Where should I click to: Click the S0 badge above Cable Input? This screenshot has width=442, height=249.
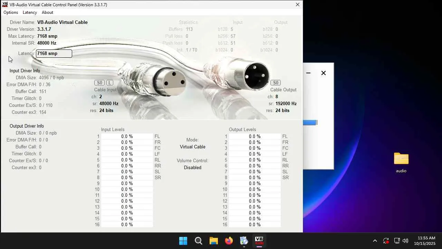pos(99,83)
